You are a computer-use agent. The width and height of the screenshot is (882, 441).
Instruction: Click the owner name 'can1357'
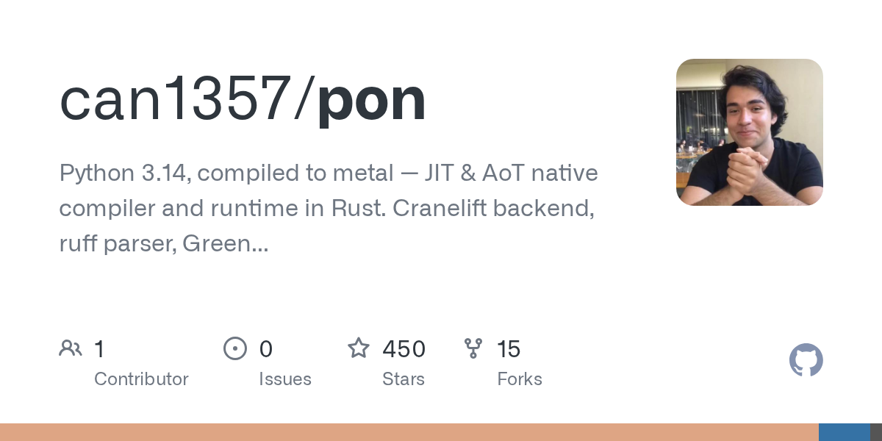(176, 100)
